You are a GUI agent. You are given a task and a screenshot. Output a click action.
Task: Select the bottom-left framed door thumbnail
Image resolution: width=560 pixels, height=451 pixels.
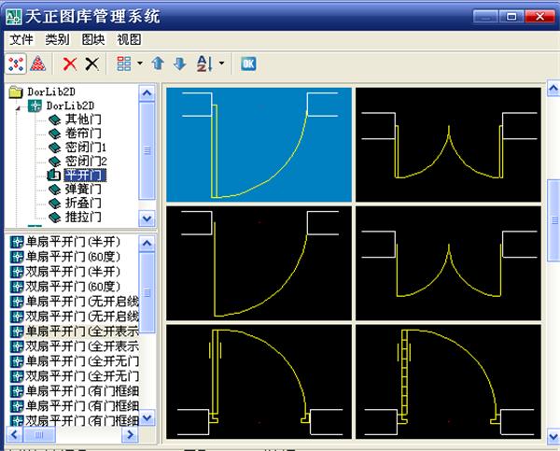click(x=259, y=383)
